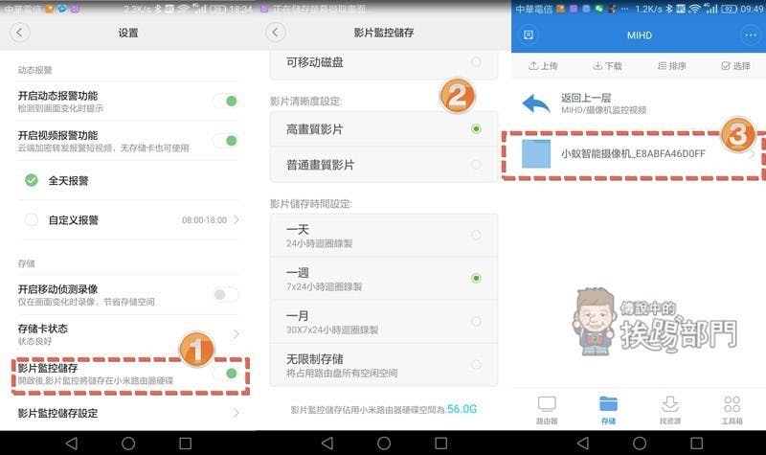Go back from the 设置 screen
766x455 pixels.
(x=19, y=33)
